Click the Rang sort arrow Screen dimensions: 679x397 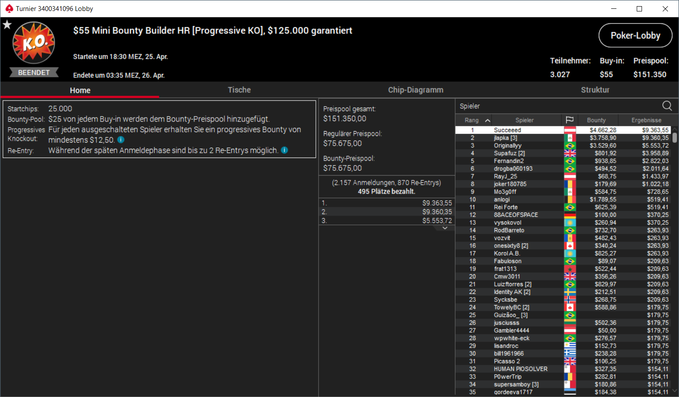[x=488, y=120]
